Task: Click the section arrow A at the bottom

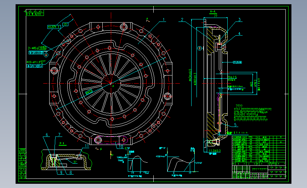Action: tap(99, 149)
